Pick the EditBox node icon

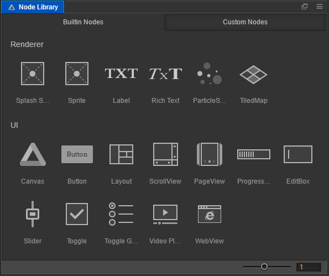pyautogui.click(x=298, y=154)
